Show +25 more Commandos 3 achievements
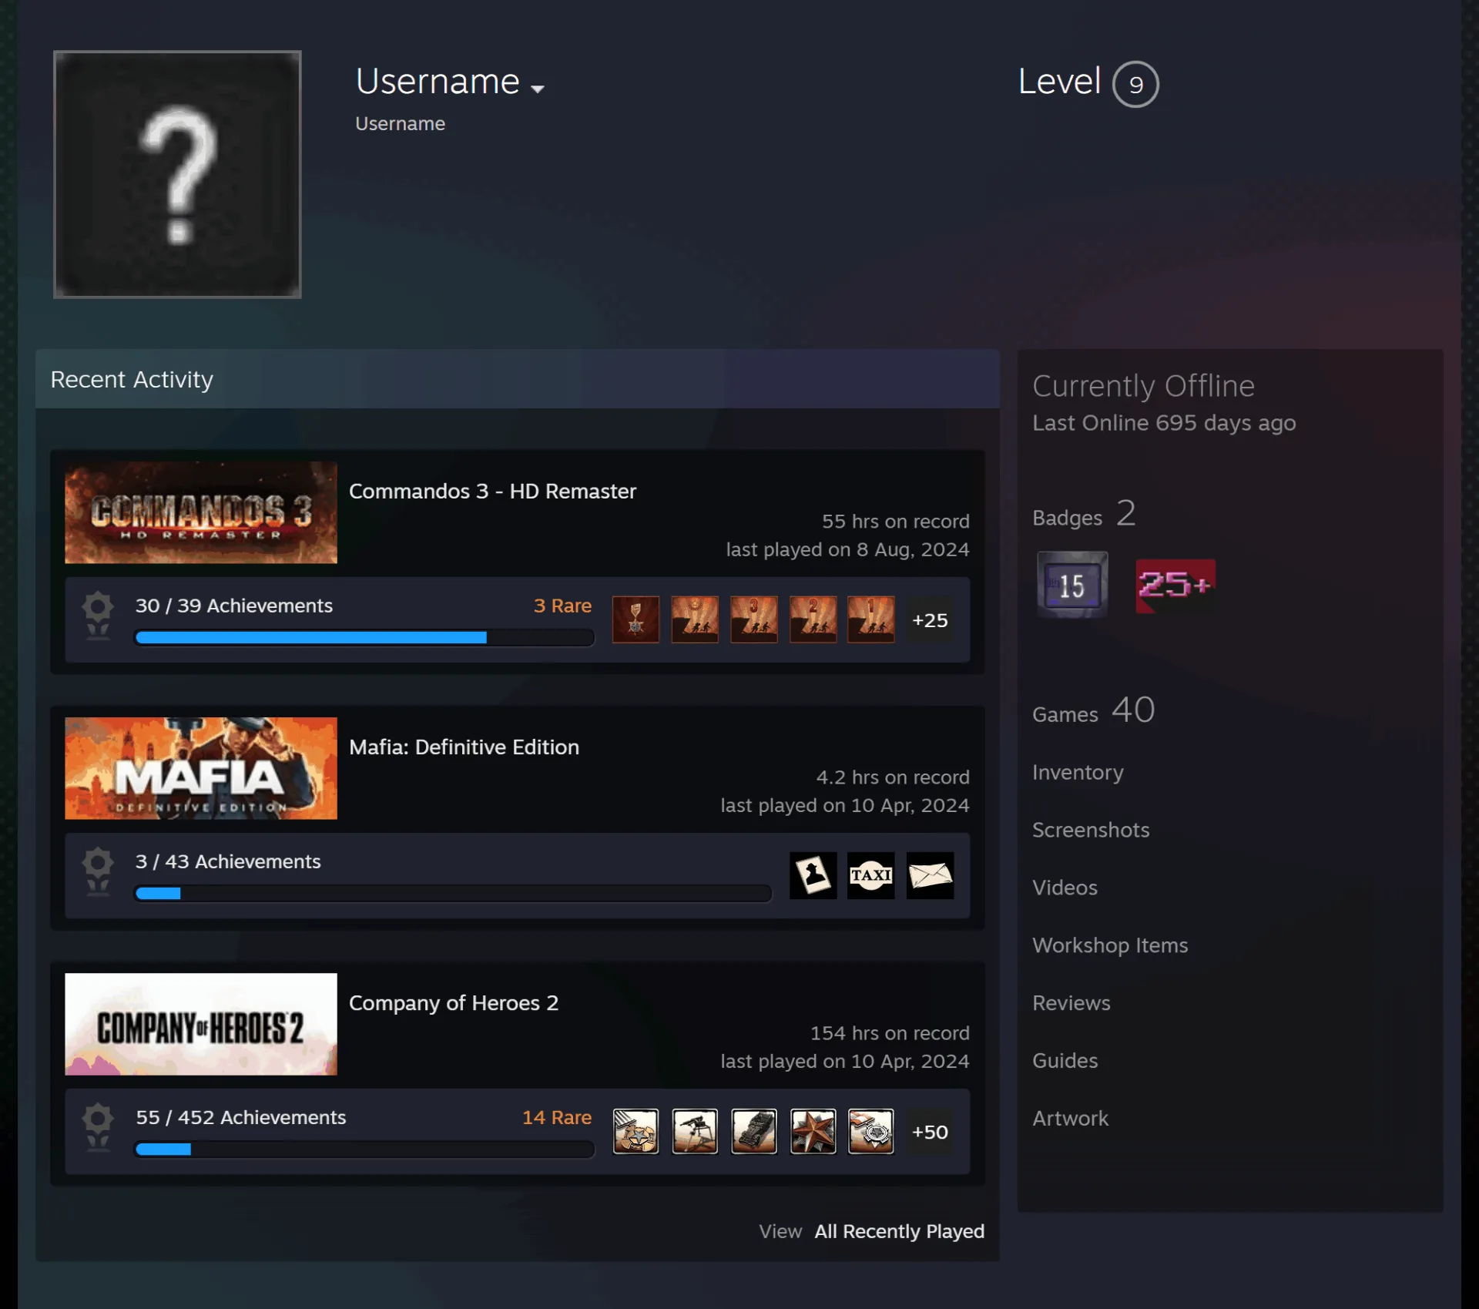The height and width of the screenshot is (1309, 1479). pos(930,619)
